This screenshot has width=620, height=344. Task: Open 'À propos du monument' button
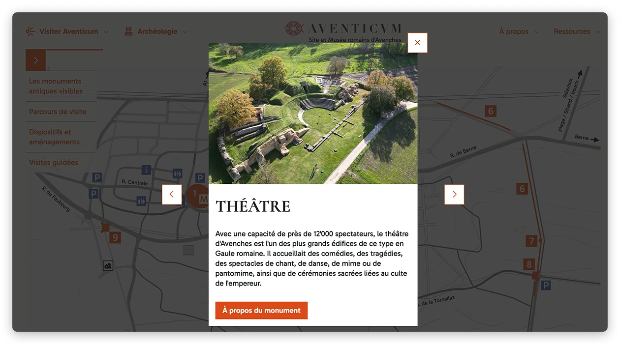point(261,311)
